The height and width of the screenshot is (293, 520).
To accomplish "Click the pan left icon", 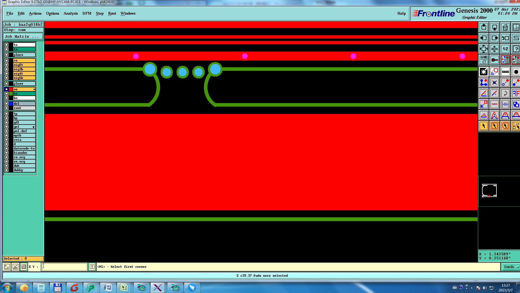I will [x=484, y=38].
